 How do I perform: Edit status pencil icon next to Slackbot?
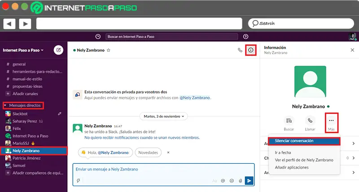60,114
